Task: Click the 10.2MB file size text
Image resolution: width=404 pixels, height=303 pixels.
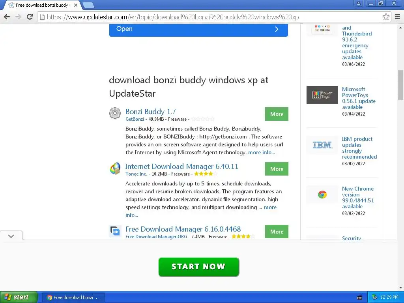Action: (x=159, y=174)
